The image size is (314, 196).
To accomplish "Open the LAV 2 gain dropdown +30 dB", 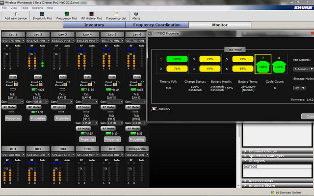I will (40, 101).
